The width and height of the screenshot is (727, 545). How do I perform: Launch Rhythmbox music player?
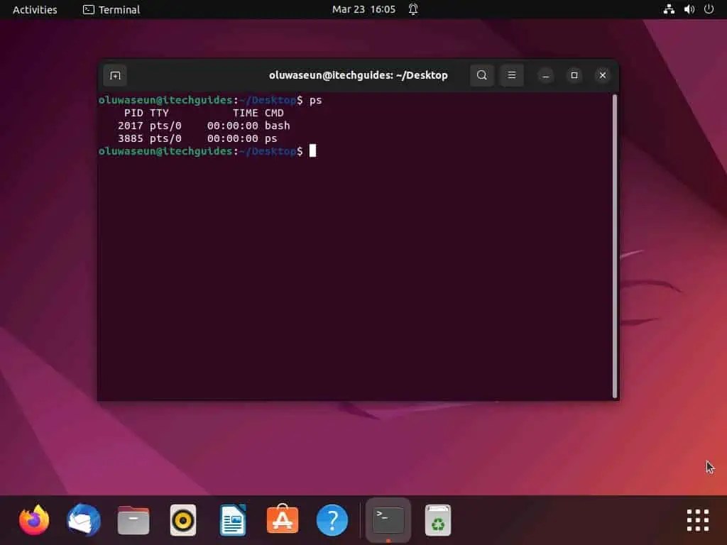(182, 519)
